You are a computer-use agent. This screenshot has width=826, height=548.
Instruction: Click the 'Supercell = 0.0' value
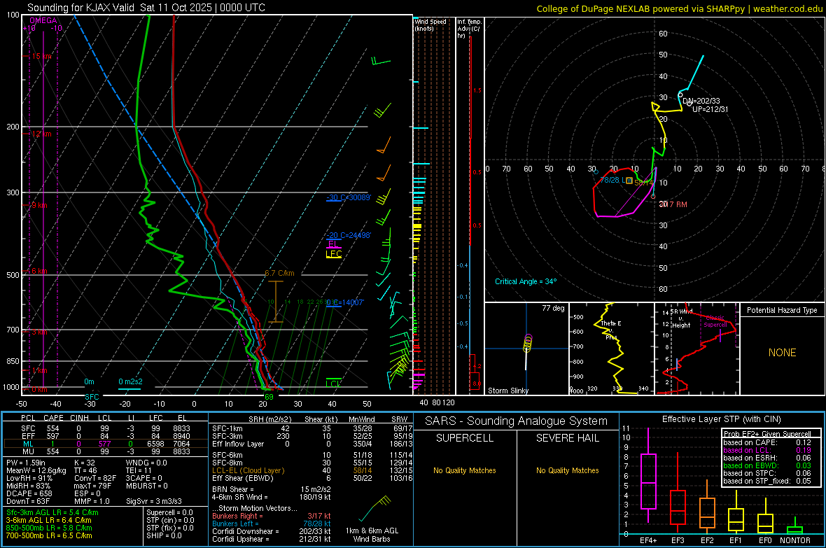169,512
